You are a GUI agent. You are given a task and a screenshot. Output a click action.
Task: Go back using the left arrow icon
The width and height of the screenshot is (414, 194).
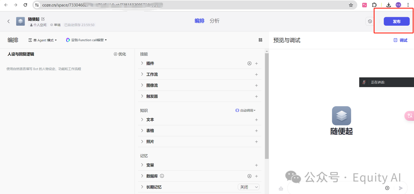(8, 21)
